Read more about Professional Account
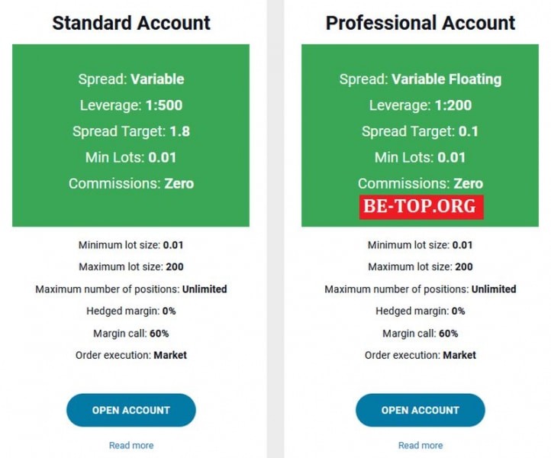The image size is (551, 458). pos(420,445)
